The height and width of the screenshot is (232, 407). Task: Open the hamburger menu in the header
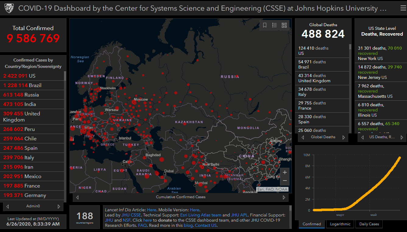coord(403,9)
